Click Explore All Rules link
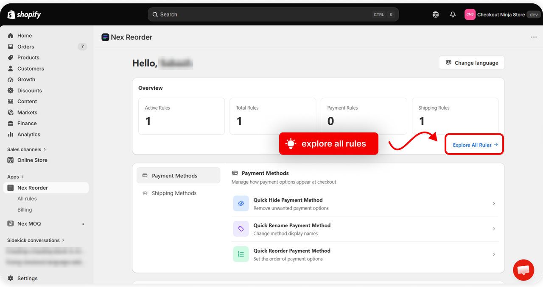 [x=475, y=145]
